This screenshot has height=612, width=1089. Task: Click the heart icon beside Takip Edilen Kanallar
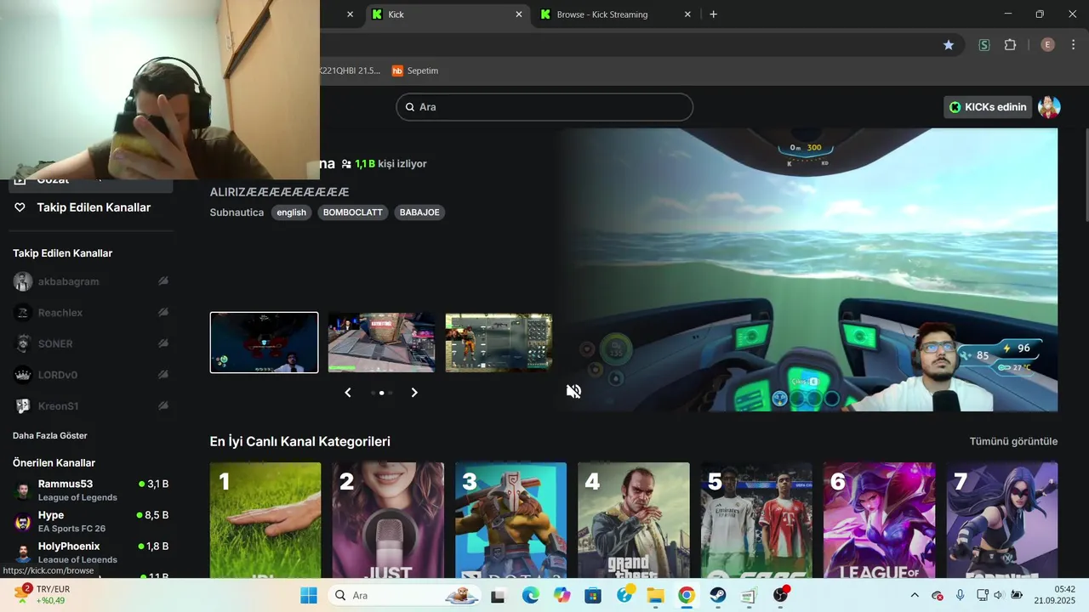(20, 207)
